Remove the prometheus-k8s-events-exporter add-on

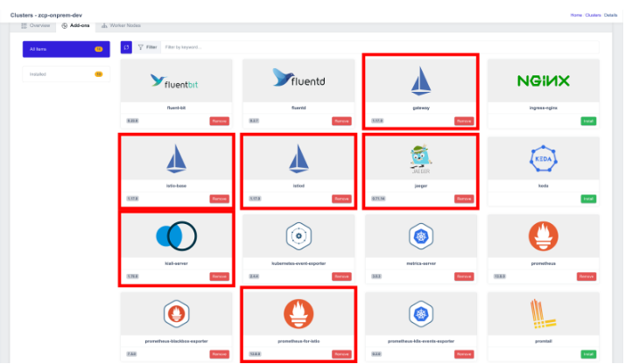[464, 354]
